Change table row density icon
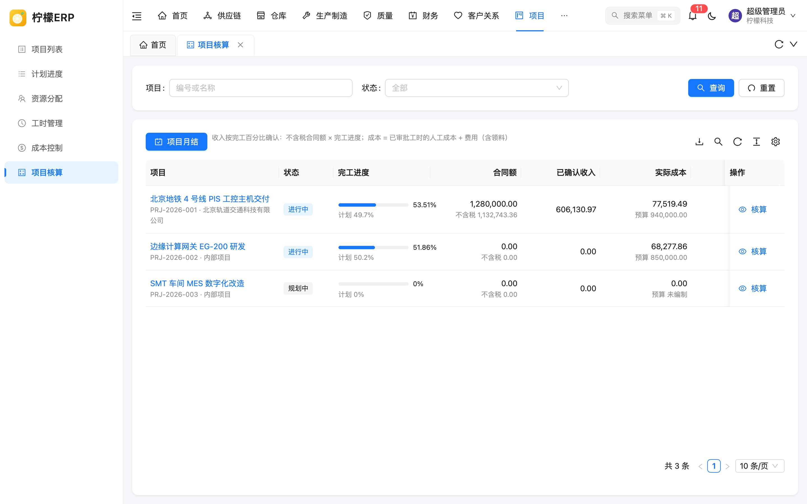The image size is (807, 504). 756,142
